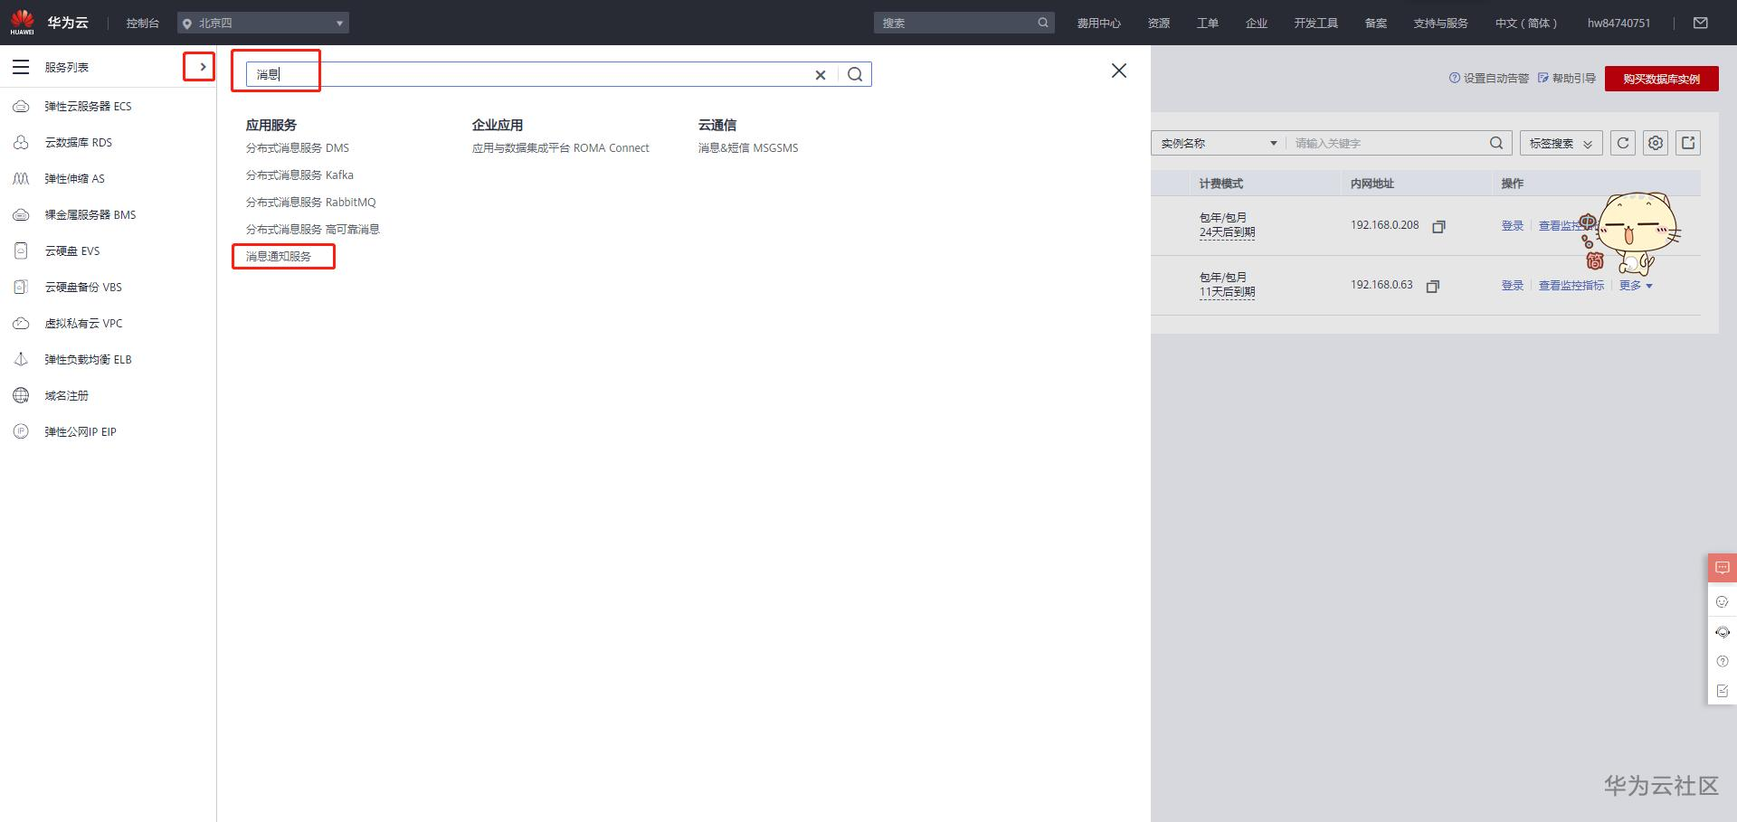Viewport: 1737px width, 822px height.
Task: Open 企业 menu
Action: point(1257,24)
